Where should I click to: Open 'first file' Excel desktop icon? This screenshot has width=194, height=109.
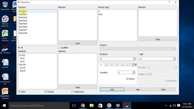click(5, 64)
